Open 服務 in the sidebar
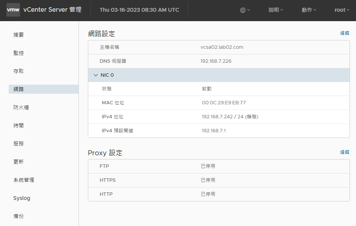Screen dimensions: 356x226 [x=18, y=144]
